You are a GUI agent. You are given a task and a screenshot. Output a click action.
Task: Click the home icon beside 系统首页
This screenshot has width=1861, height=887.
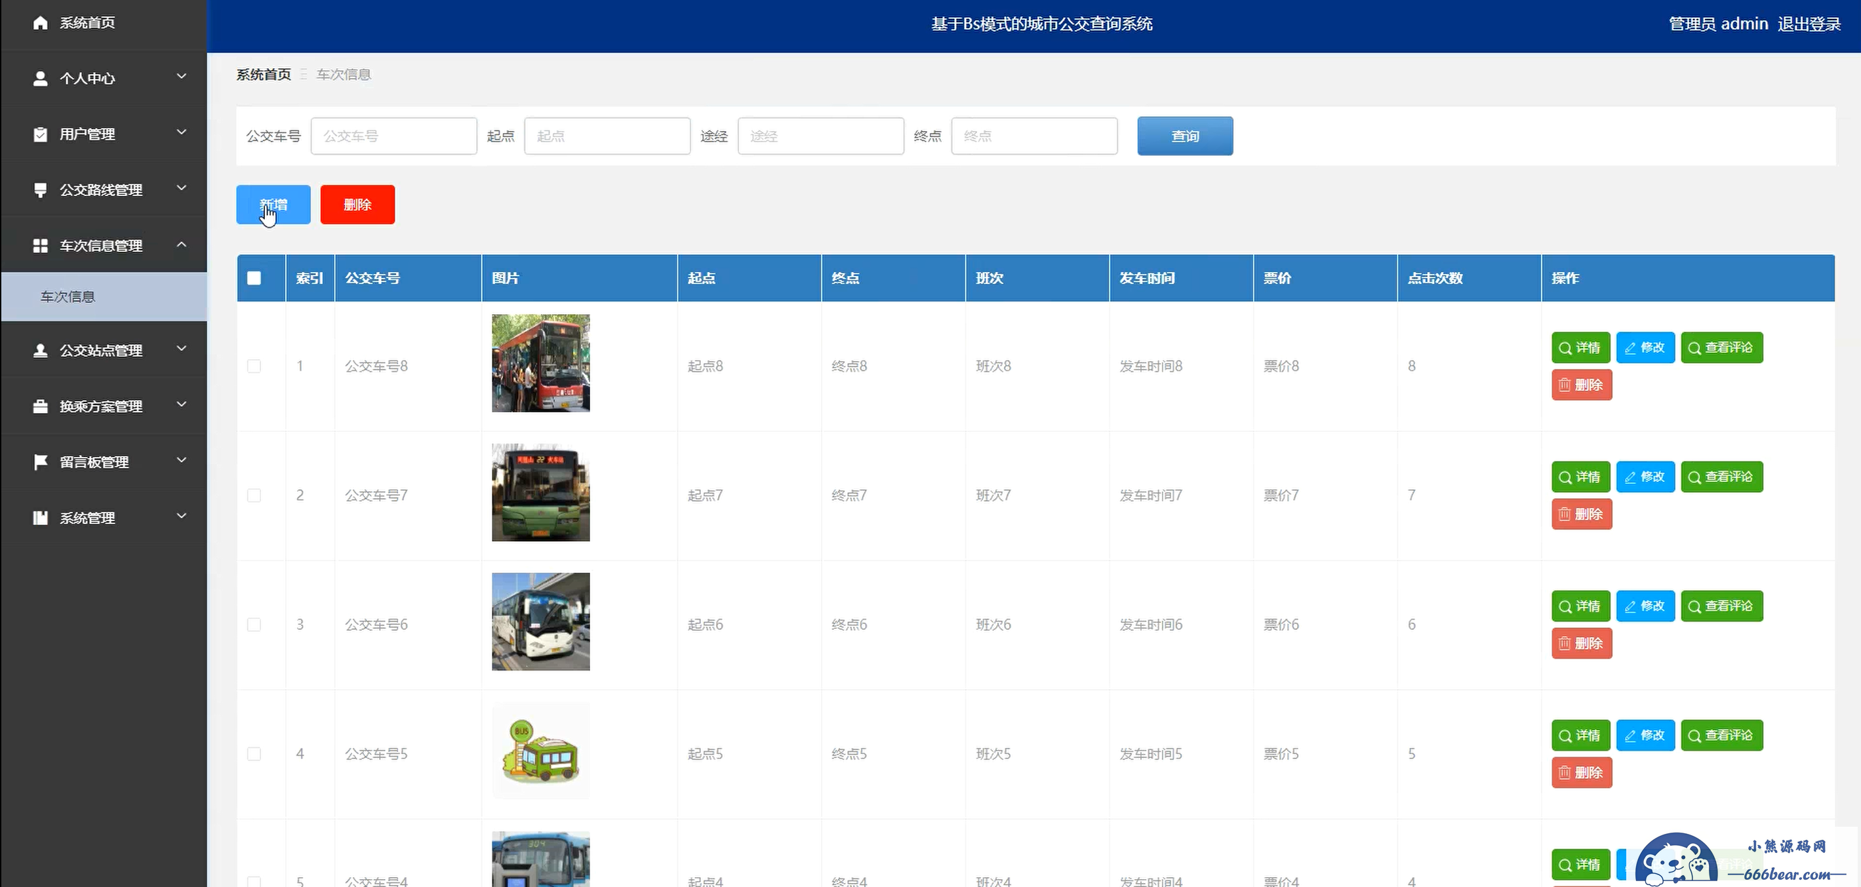(41, 23)
